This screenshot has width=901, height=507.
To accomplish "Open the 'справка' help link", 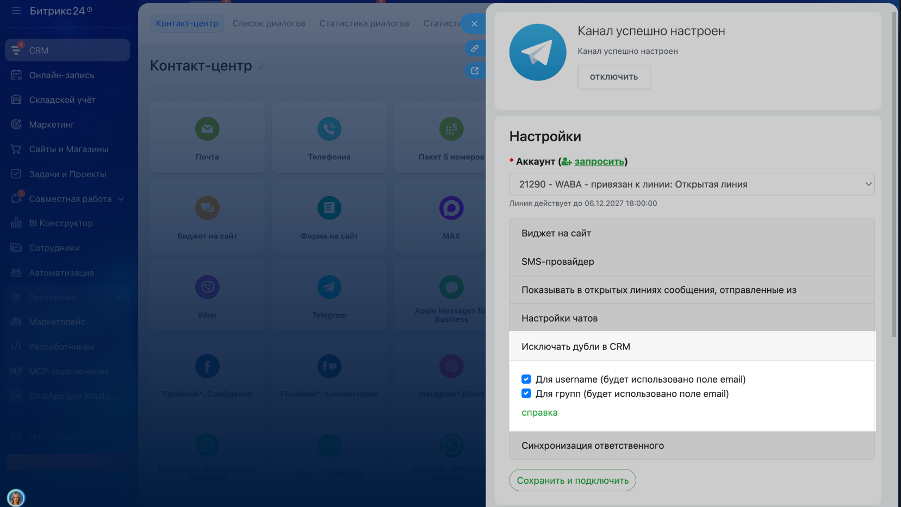I will [x=539, y=412].
